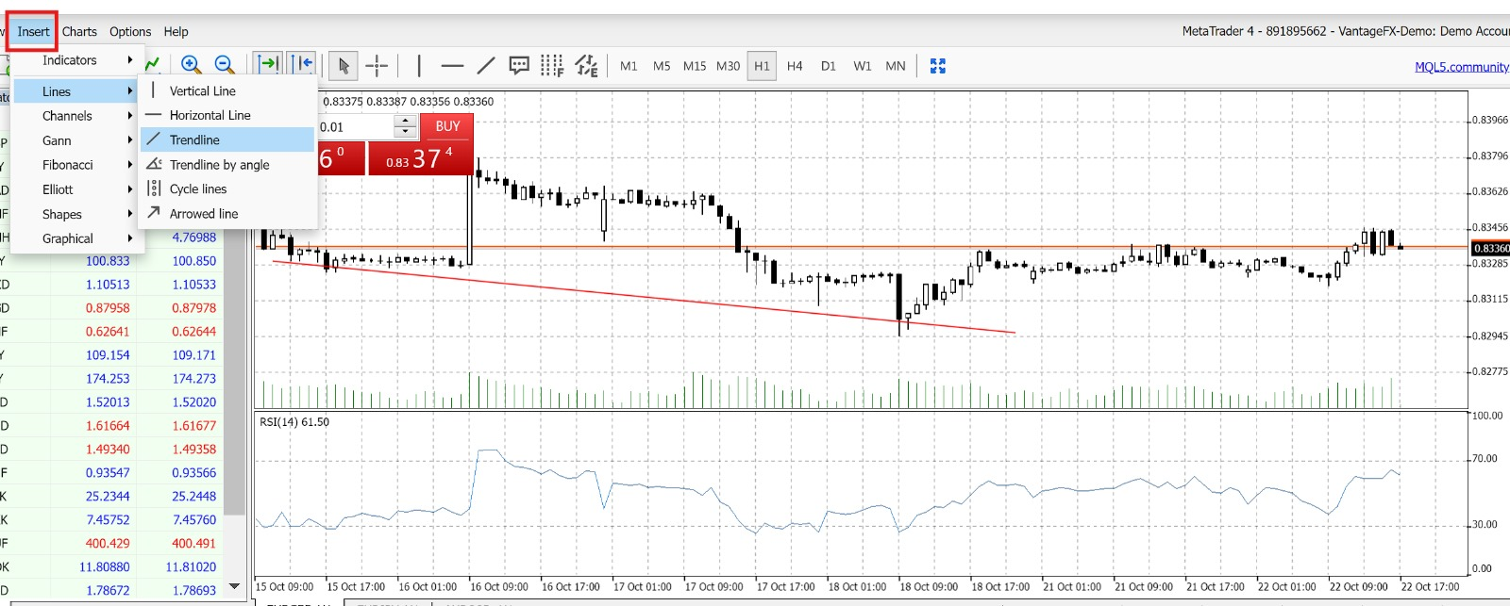
Task: Click the zoom out magnifier icon
Action: coord(225,64)
